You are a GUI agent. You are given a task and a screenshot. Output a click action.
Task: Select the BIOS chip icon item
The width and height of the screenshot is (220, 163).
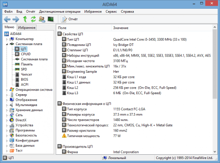click(x=17, y=80)
